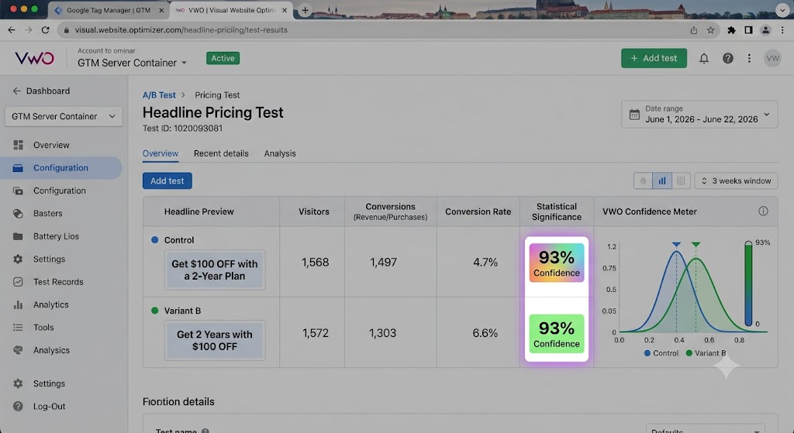
Task: Select the Overview tab
Action: click(160, 153)
